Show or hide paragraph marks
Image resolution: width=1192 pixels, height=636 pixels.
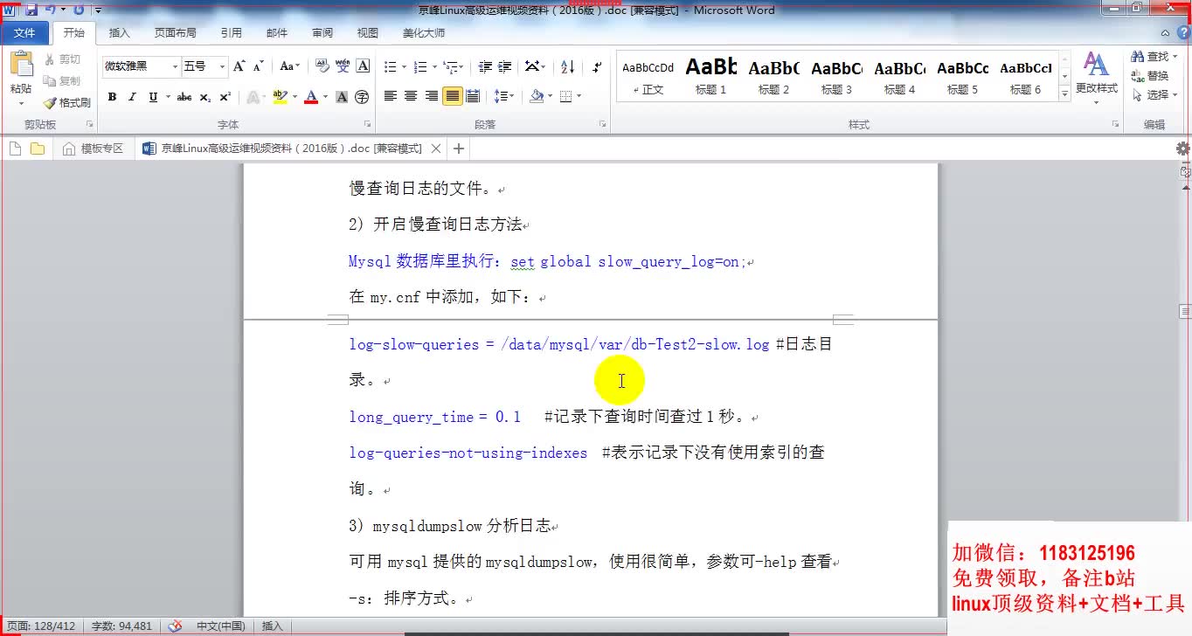[x=597, y=66]
